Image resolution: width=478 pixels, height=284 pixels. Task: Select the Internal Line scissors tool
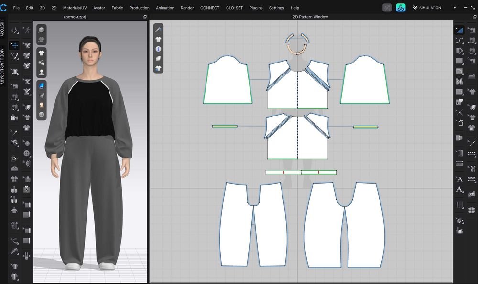pyautogui.click(x=459, y=112)
